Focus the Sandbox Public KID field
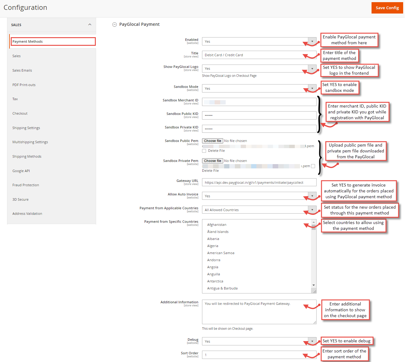 pyautogui.click(x=259, y=116)
